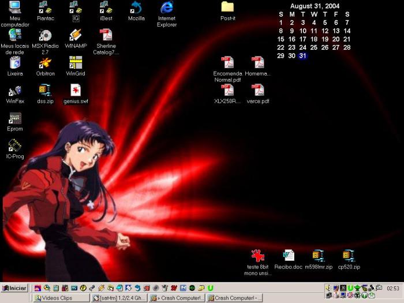Launch the Mozilla desktop shortcut

(x=136, y=11)
